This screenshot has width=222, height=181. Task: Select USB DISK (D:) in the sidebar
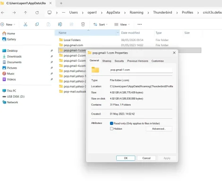point(14,97)
